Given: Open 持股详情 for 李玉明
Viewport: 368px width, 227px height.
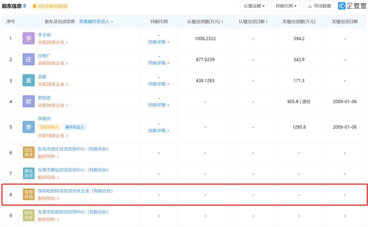Looking at the screenshot, I should coord(159,42).
